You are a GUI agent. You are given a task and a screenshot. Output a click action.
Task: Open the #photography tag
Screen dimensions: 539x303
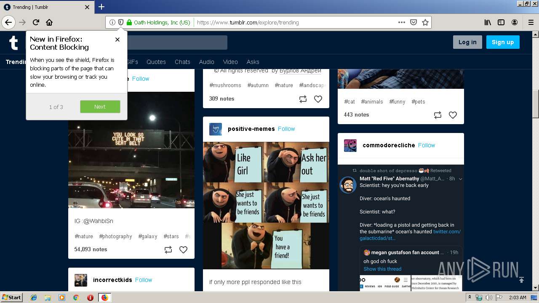coord(116,236)
